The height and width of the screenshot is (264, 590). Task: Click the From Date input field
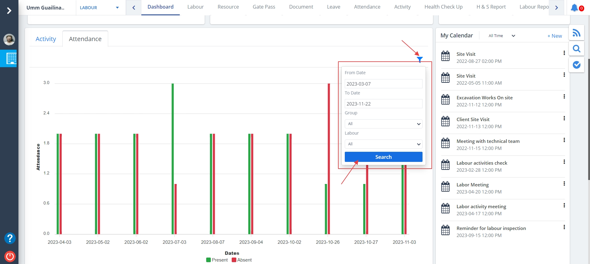click(x=383, y=84)
